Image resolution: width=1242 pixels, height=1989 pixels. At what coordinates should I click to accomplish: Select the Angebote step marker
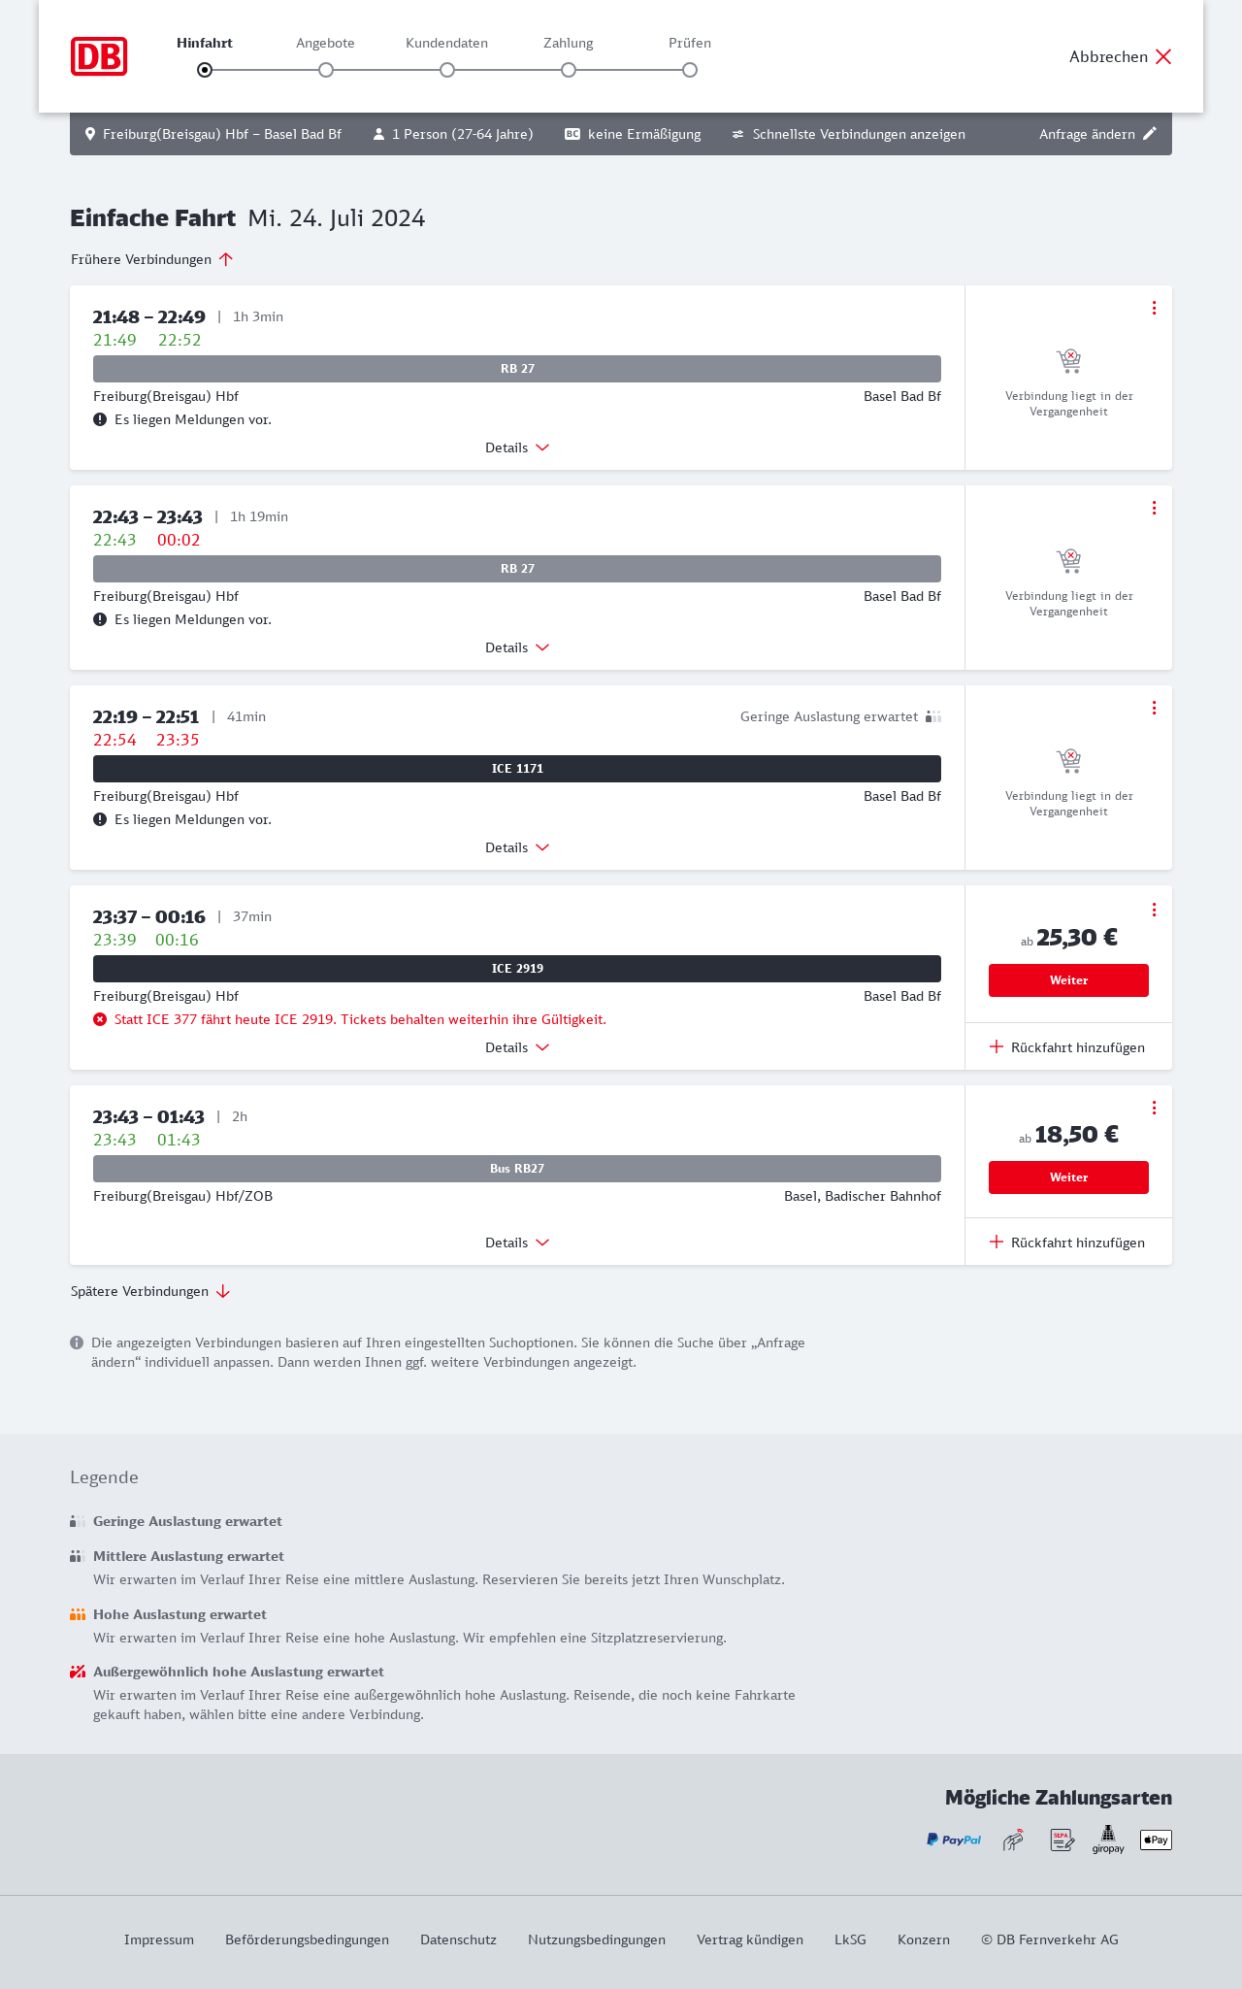pos(326,70)
